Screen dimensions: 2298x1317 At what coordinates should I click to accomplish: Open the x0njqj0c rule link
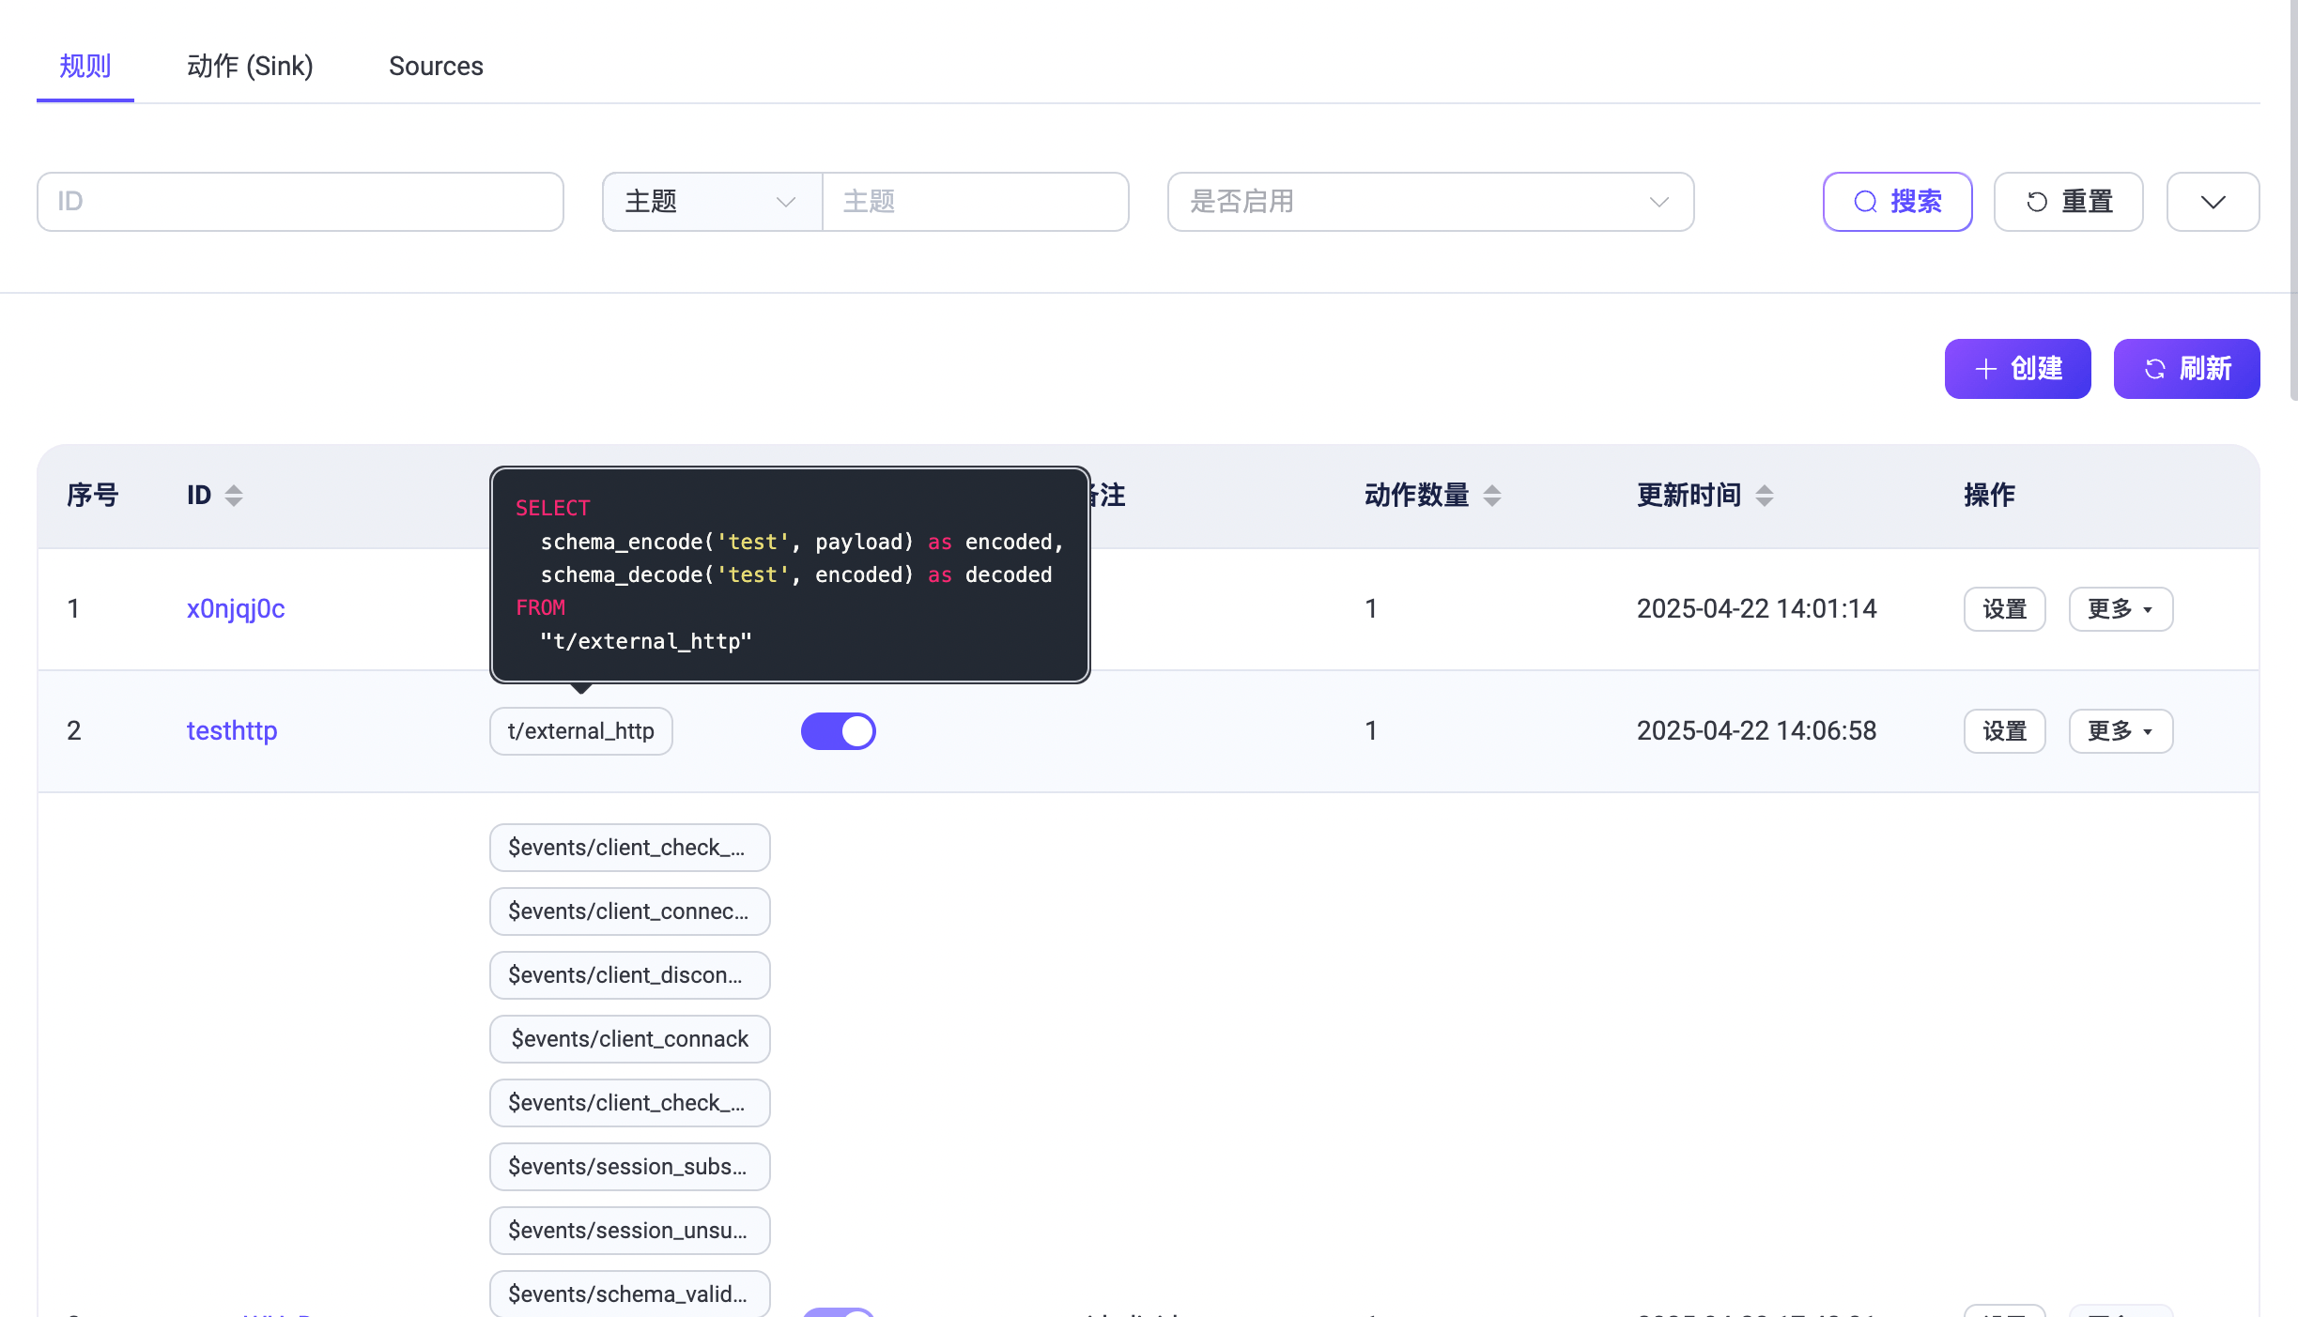tap(236, 609)
